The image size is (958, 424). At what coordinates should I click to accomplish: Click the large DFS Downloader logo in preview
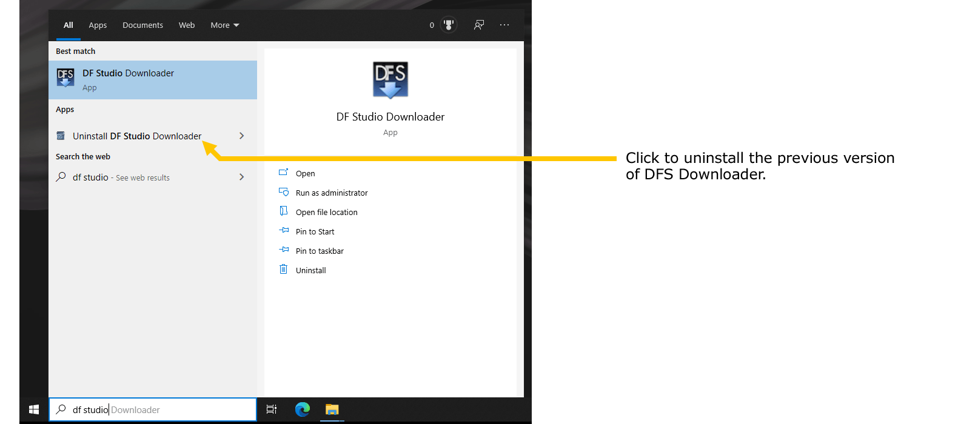pyautogui.click(x=390, y=79)
